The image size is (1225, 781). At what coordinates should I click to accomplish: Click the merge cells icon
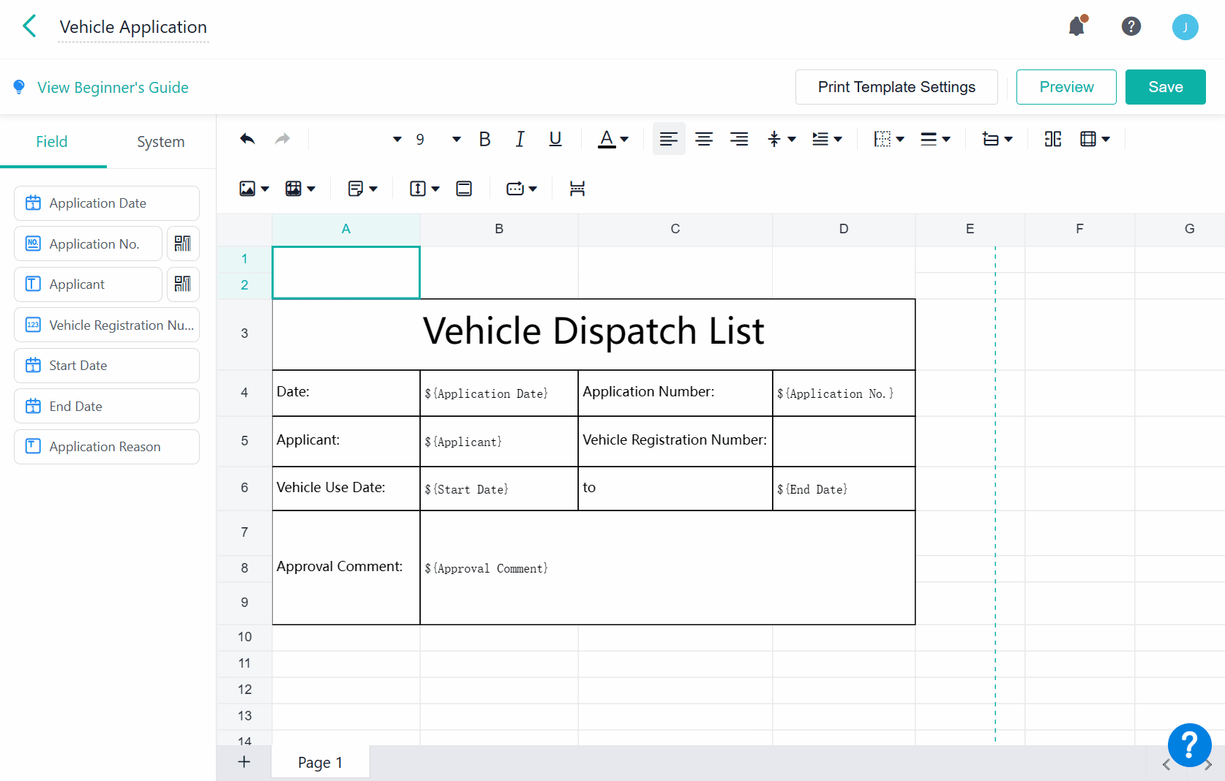(1052, 139)
